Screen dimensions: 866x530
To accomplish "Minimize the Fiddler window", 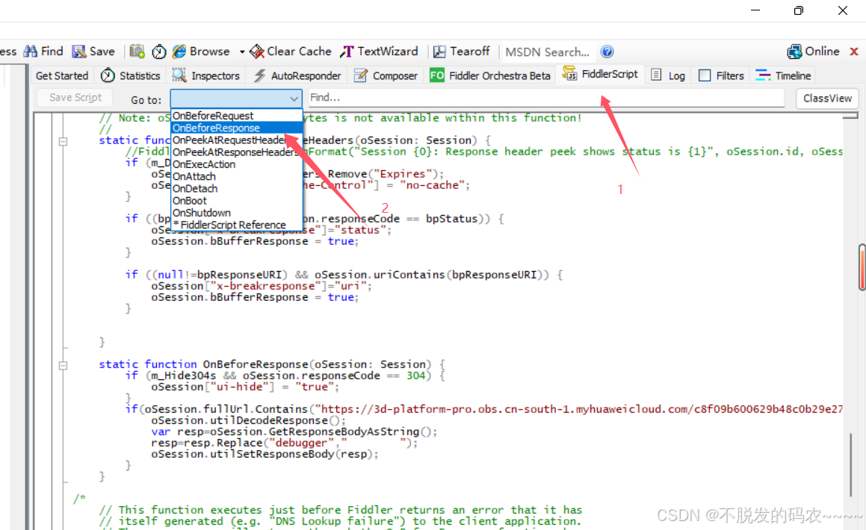I will pyautogui.click(x=755, y=10).
